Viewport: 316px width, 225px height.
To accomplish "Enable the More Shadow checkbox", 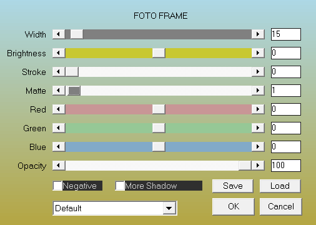I will coord(120,186).
